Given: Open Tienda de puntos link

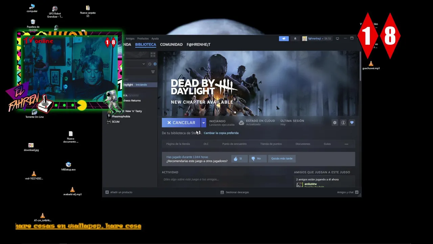Looking at the screenshot, I should 271,144.
